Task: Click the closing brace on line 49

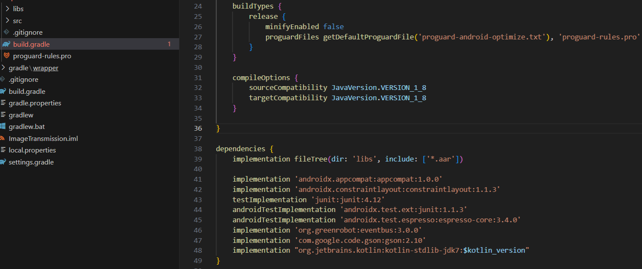Action: tap(218, 260)
